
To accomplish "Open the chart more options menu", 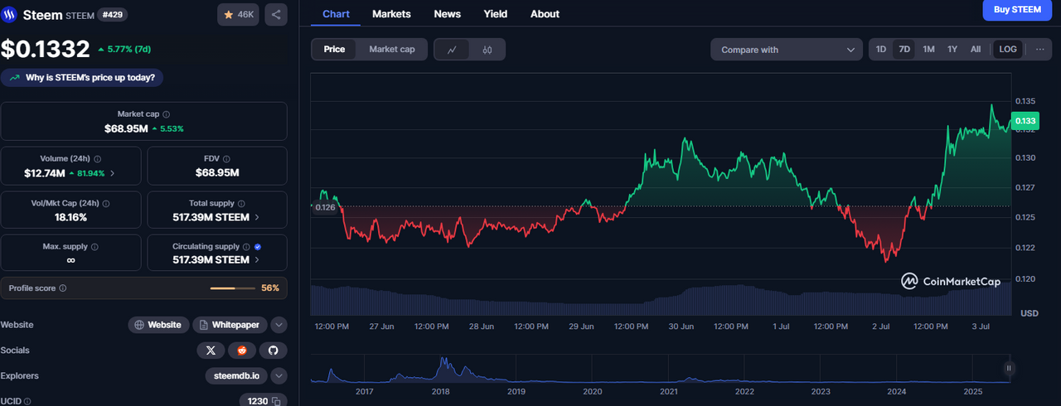I will click(x=1039, y=50).
